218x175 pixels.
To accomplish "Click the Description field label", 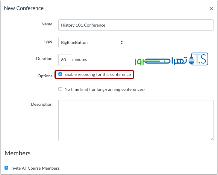I will pyautogui.click(x=42, y=104).
